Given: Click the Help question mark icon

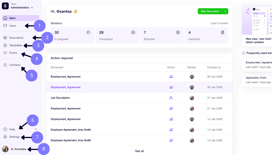Looking at the screenshot, I should [x=5, y=129].
